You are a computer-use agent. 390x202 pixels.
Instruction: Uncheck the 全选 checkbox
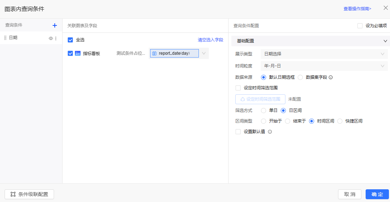[x=70, y=40]
